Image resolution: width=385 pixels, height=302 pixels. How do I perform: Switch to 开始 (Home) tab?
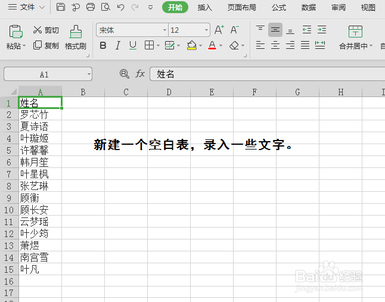point(175,7)
